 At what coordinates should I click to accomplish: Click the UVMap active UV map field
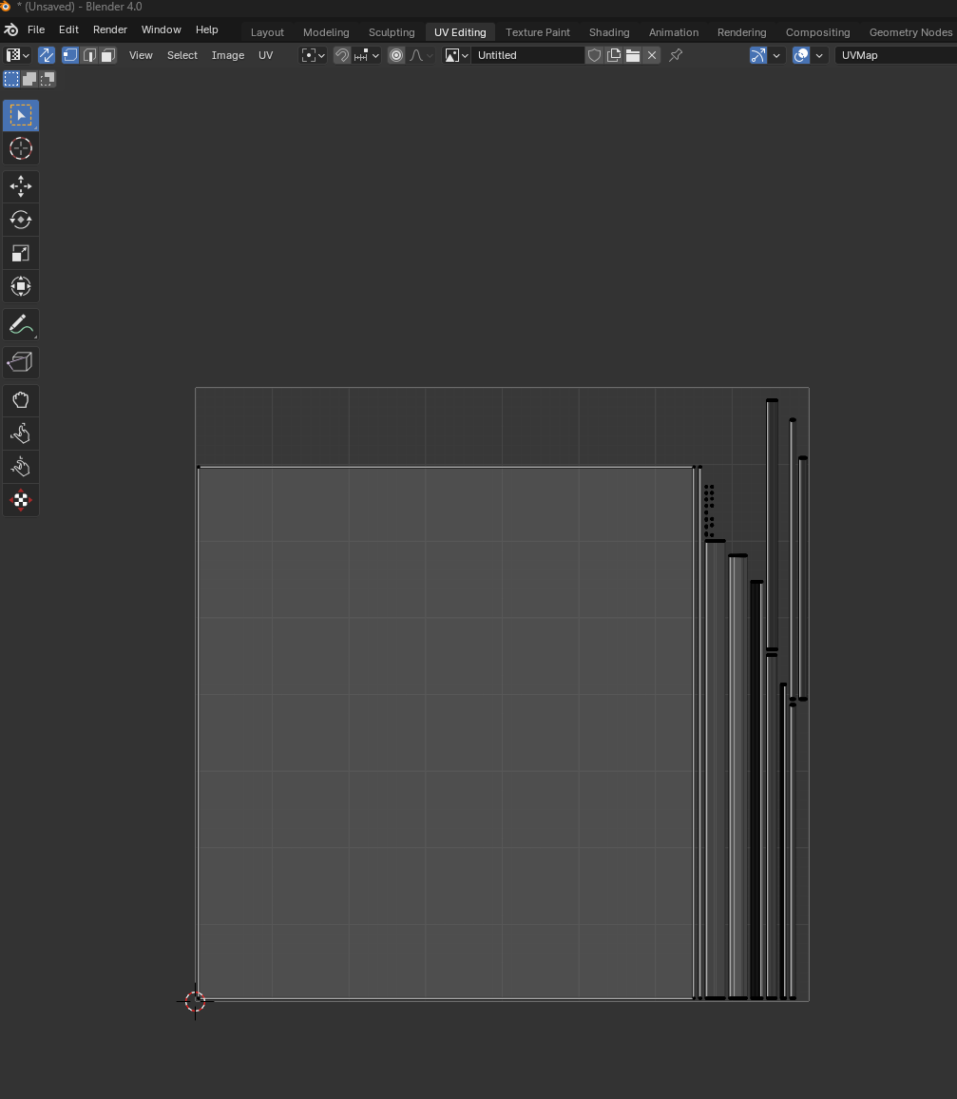tap(893, 55)
